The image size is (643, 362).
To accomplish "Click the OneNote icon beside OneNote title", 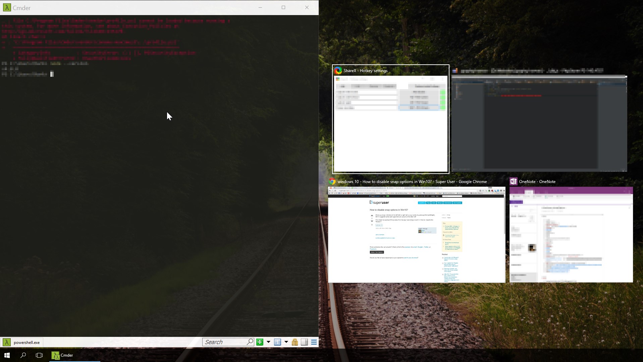I will point(513,181).
